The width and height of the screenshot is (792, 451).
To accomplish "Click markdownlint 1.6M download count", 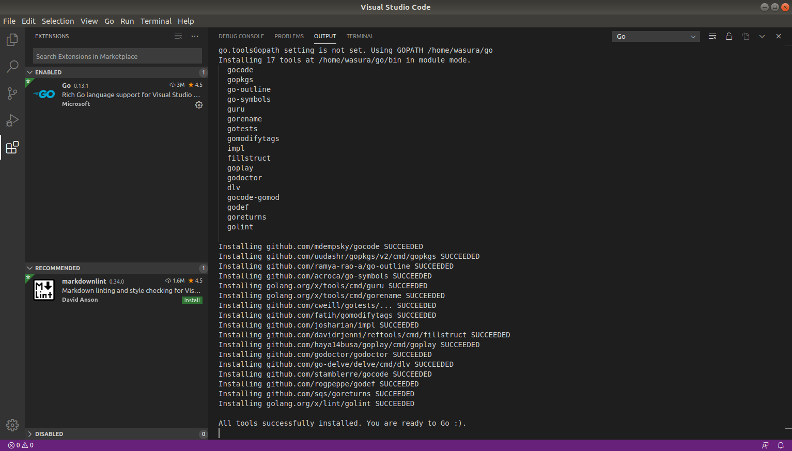I will [175, 281].
